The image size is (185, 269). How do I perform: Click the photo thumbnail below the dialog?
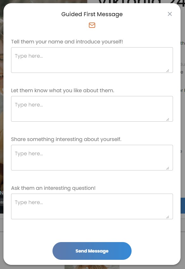(92, 267)
